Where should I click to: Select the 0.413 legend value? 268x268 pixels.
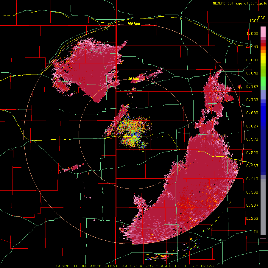coord(252,179)
